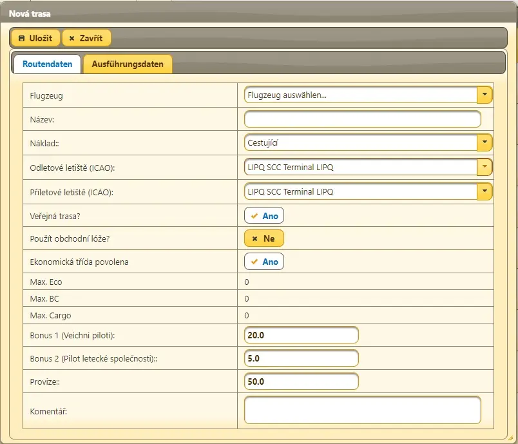Viewport: 518px width, 444px height.
Task: Expand Příletové letiště dropdown arrow
Action: 484,191
